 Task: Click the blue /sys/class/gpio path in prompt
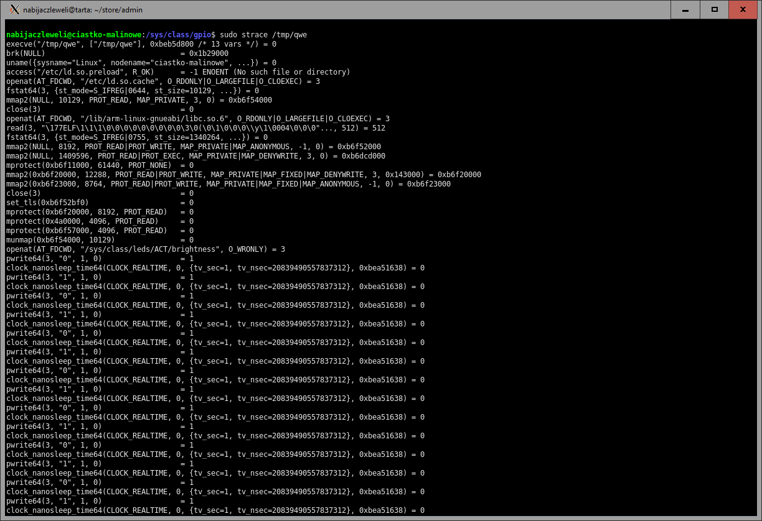(179, 35)
